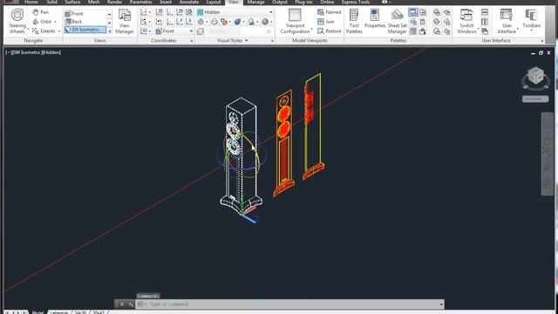Image resolution: width=558 pixels, height=314 pixels.
Task: Open Viewport Configuration
Action: click(x=295, y=21)
